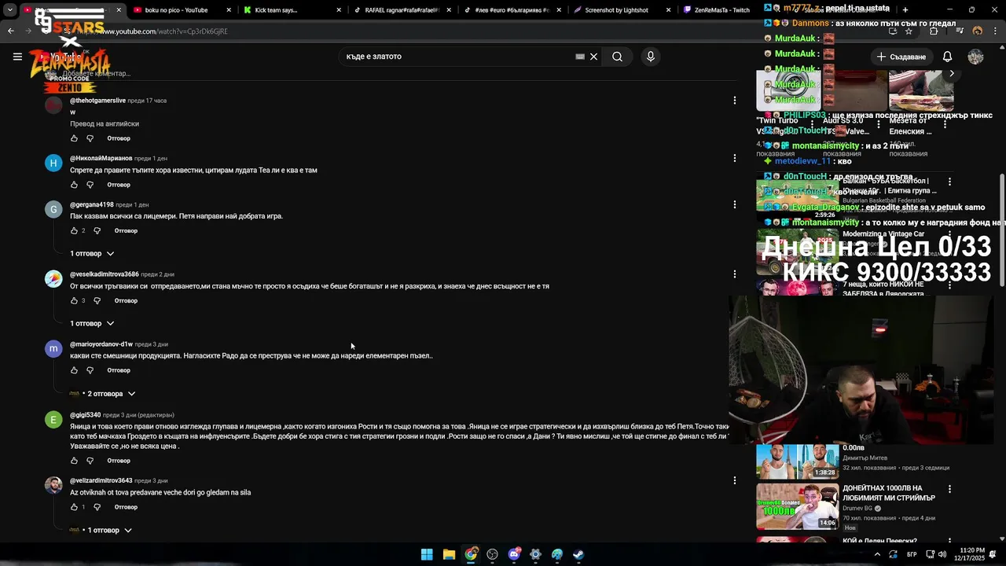Image resolution: width=1006 pixels, height=566 pixels.
Task: Open the tab search dropdown arrow
Action: pyautogui.click(x=10, y=10)
